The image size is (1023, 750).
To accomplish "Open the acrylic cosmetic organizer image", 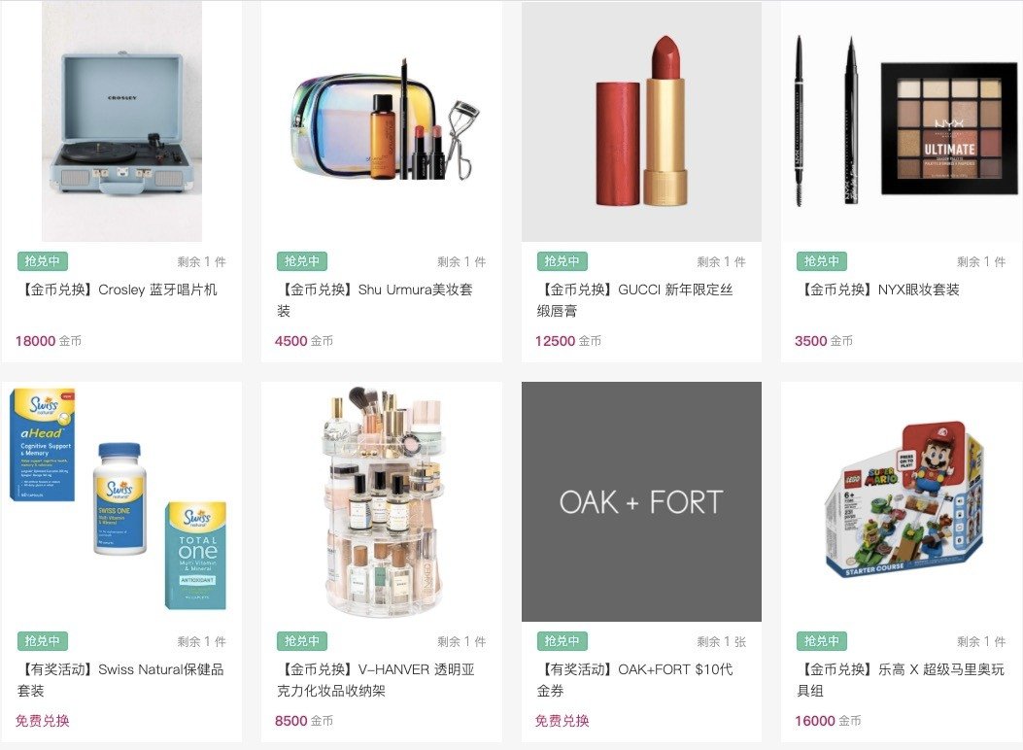I will click(x=382, y=501).
